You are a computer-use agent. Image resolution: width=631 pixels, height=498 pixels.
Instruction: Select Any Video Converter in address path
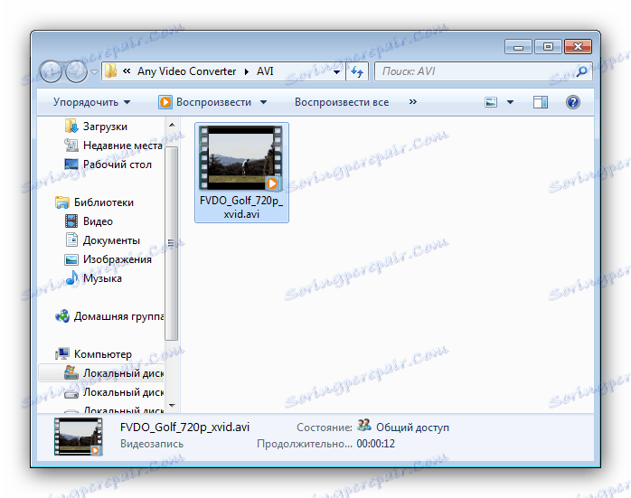[187, 71]
